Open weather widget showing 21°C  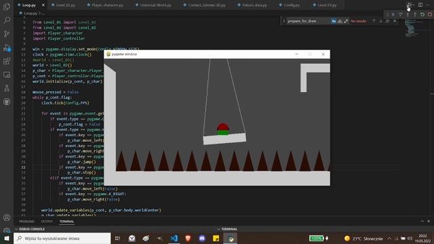pos(363,239)
